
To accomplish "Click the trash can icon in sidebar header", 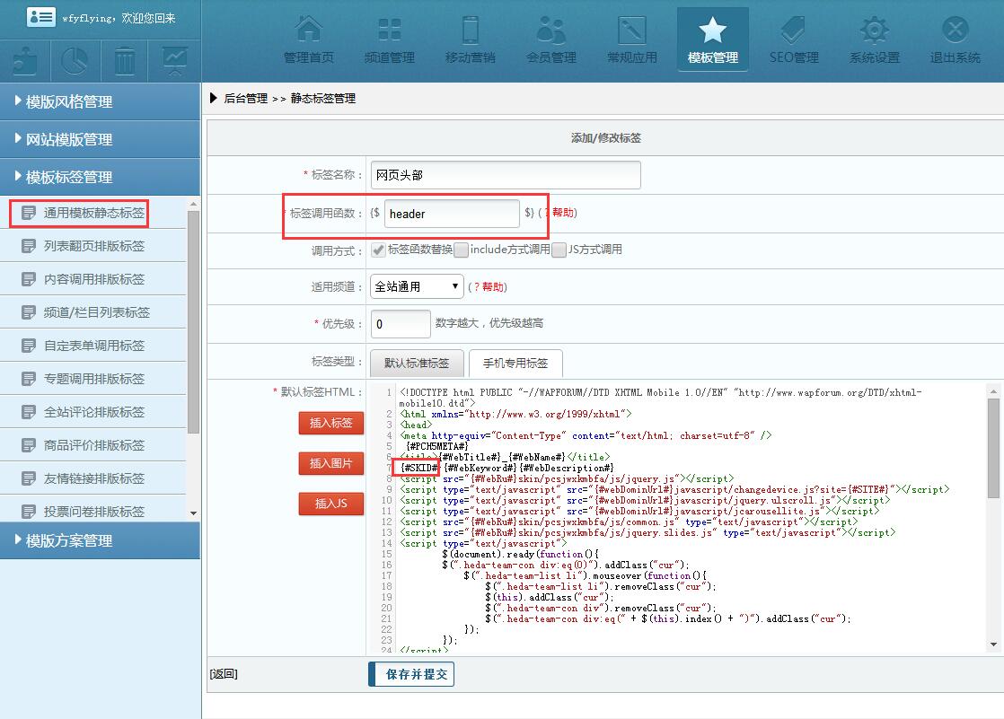I will click(125, 62).
